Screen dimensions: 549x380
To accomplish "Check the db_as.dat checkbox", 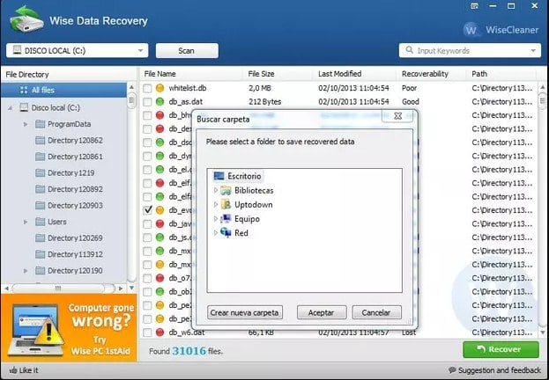I will pyautogui.click(x=147, y=102).
